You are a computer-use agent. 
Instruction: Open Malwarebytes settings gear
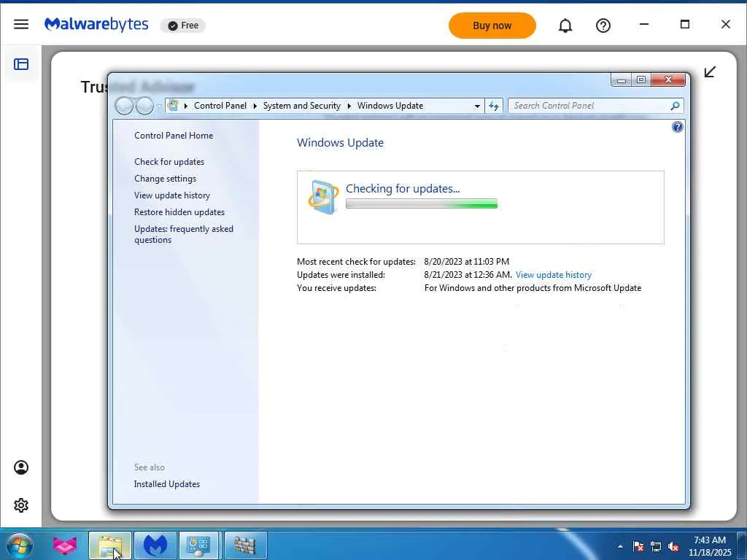(21, 505)
